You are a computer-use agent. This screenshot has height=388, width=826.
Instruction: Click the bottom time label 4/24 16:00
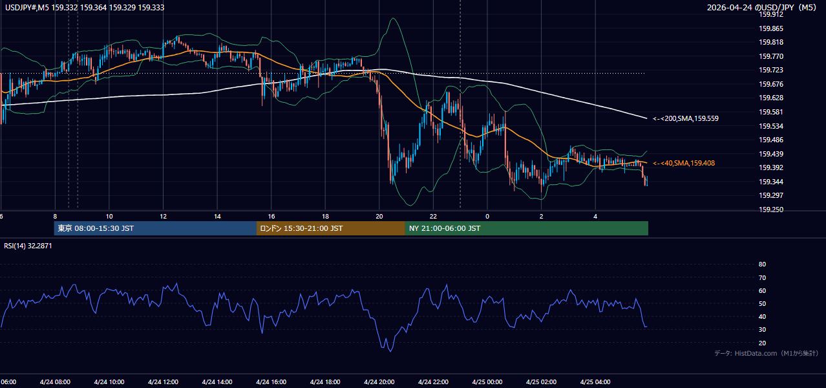coord(271,382)
